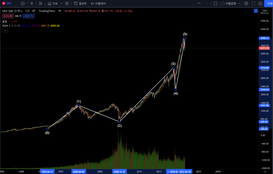Start bar replay with 리플레이 button
Screen dimensions: 273x174
98,3
